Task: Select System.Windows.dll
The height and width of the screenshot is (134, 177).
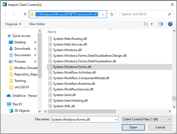Action: tap(67, 50)
